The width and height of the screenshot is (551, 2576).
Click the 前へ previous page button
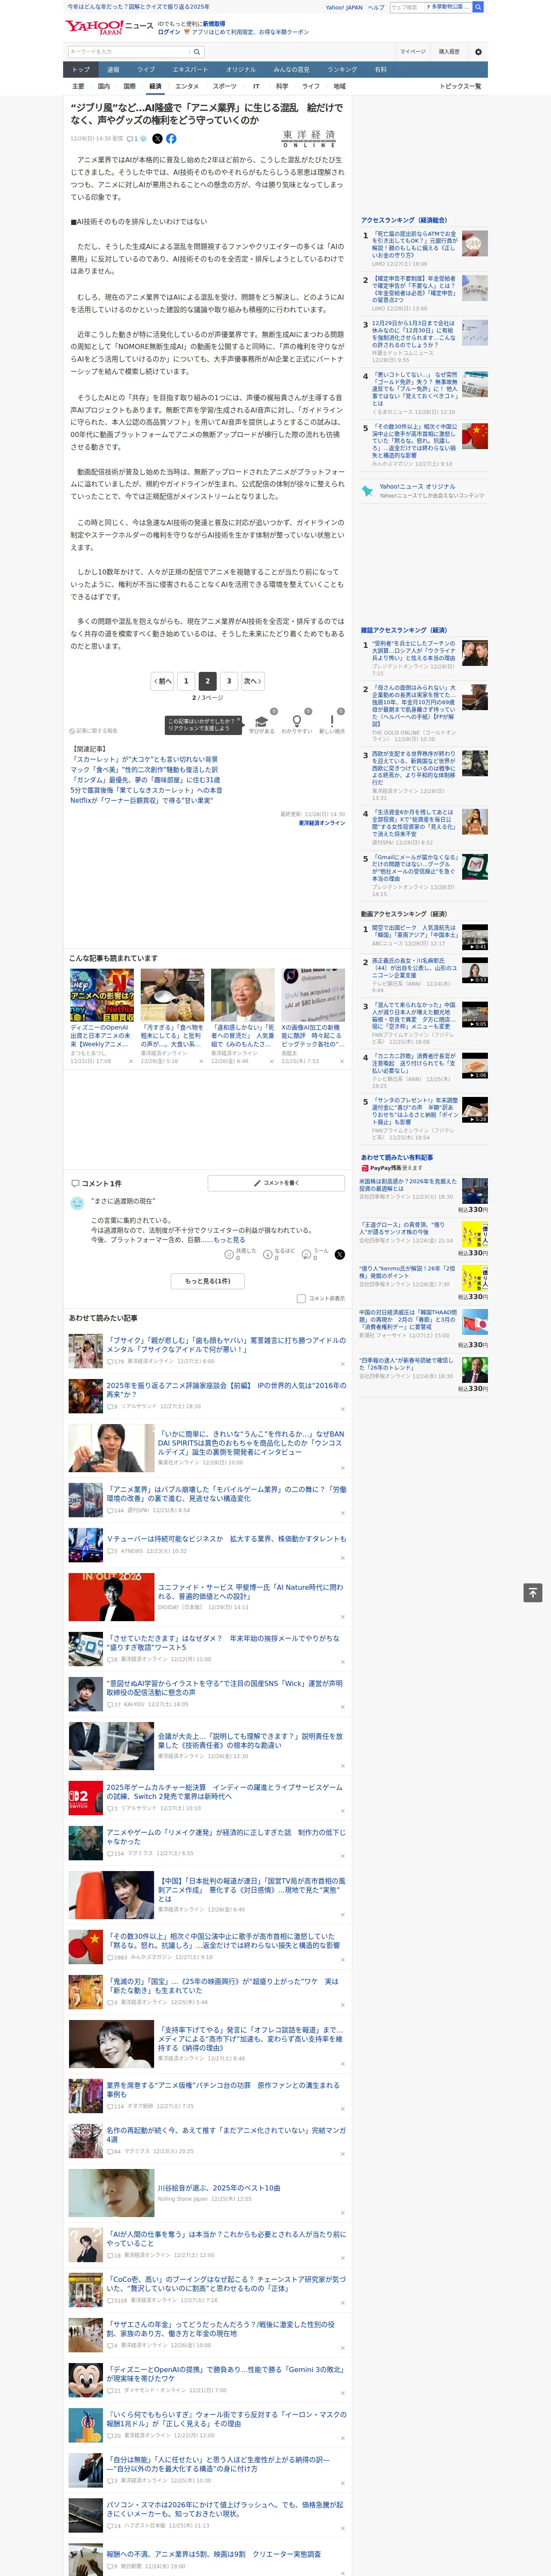coord(163,681)
